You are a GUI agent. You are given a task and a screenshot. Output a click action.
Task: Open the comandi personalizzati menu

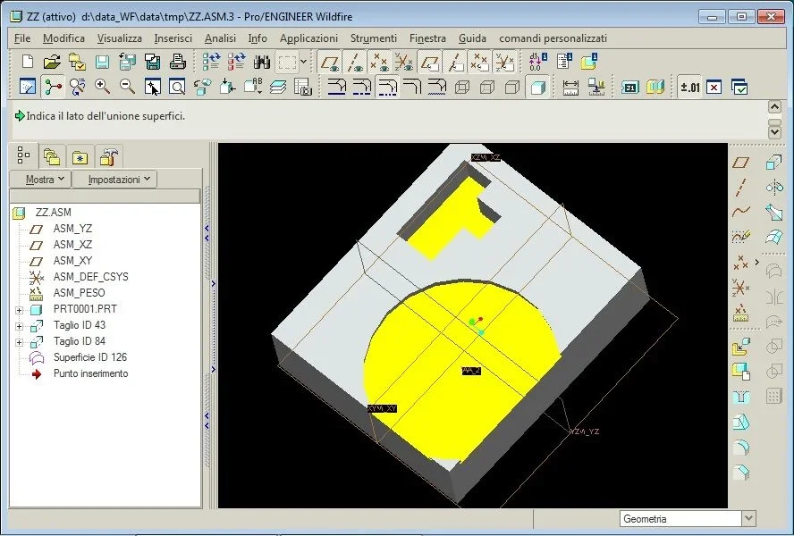[x=553, y=38]
